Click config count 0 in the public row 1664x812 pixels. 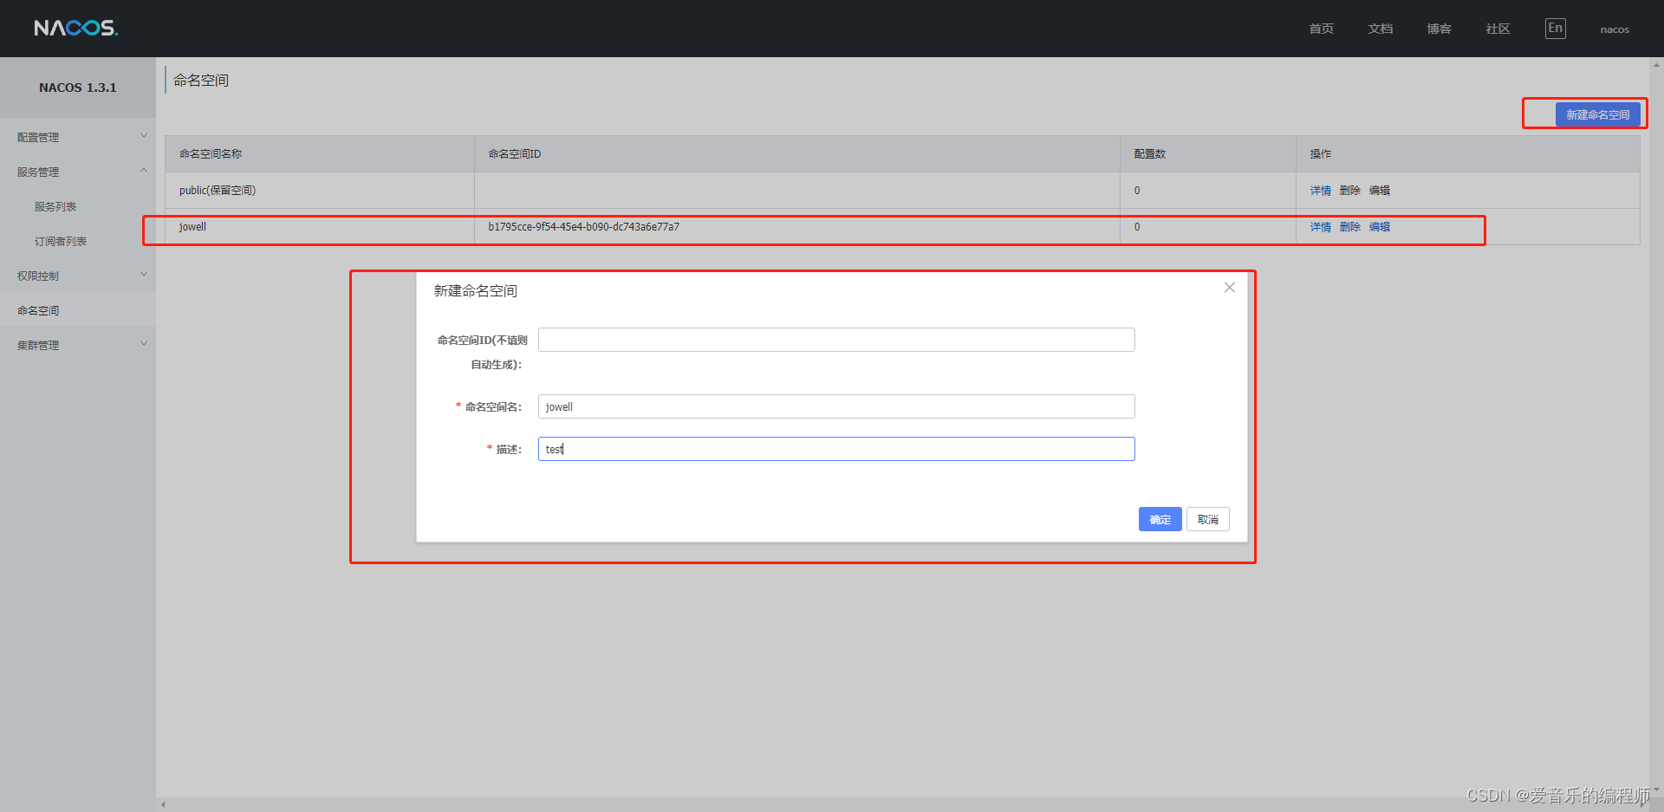click(x=1137, y=191)
